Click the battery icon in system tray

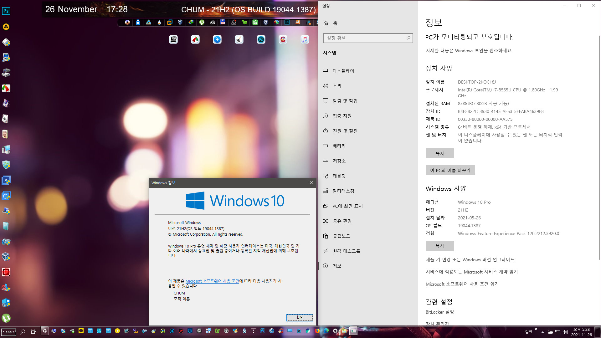tap(550, 332)
